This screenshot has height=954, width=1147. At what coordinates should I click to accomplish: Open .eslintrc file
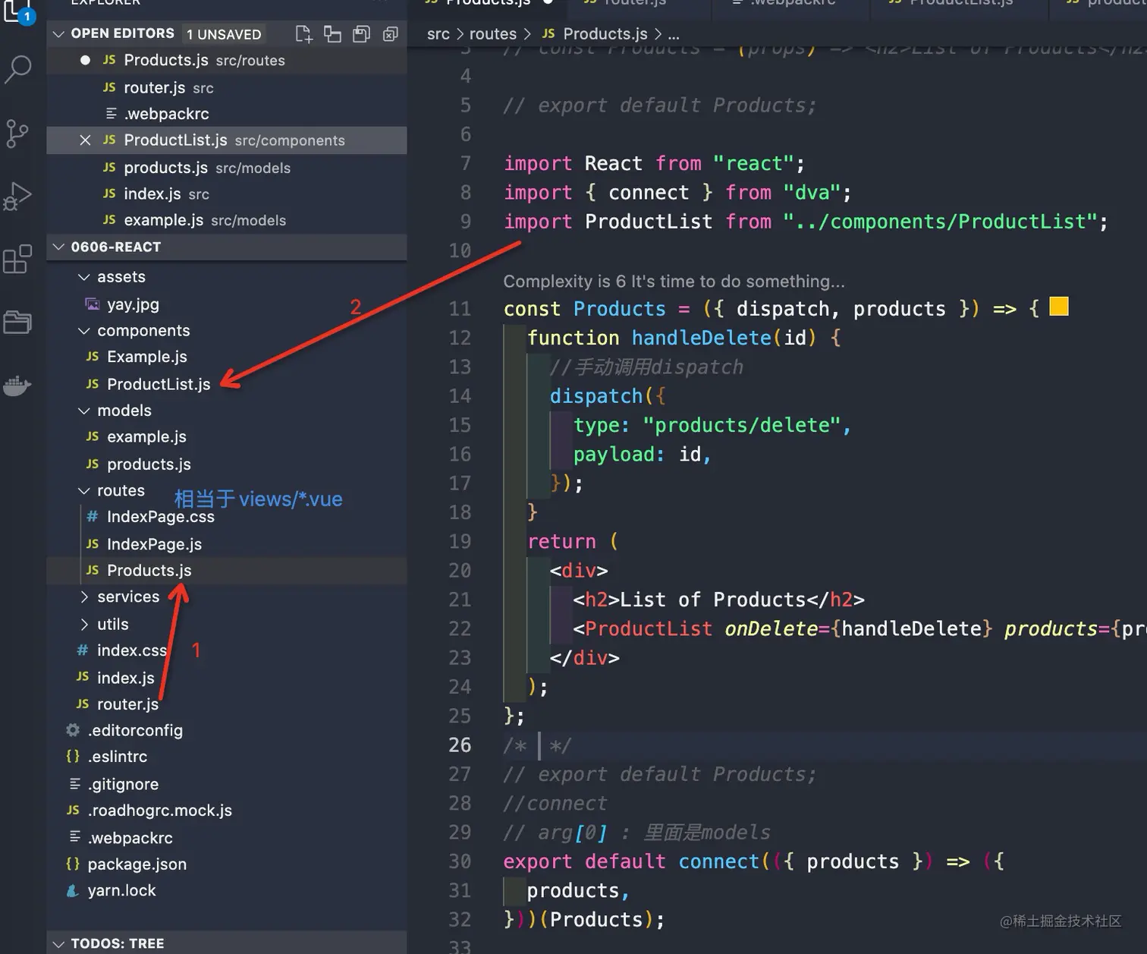tap(227, 757)
